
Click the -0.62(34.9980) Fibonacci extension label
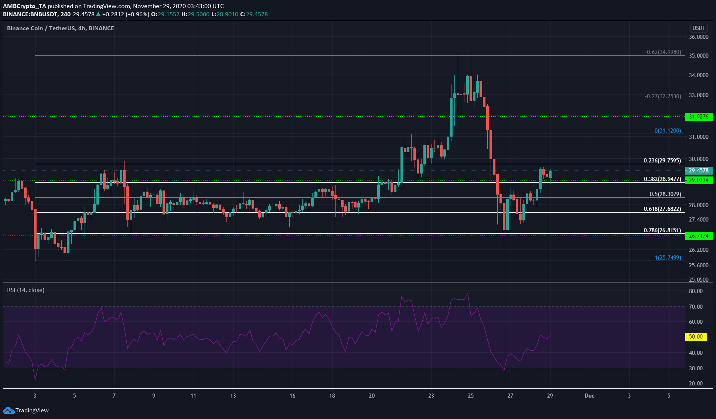pyautogui.click(x=663, y=52)
